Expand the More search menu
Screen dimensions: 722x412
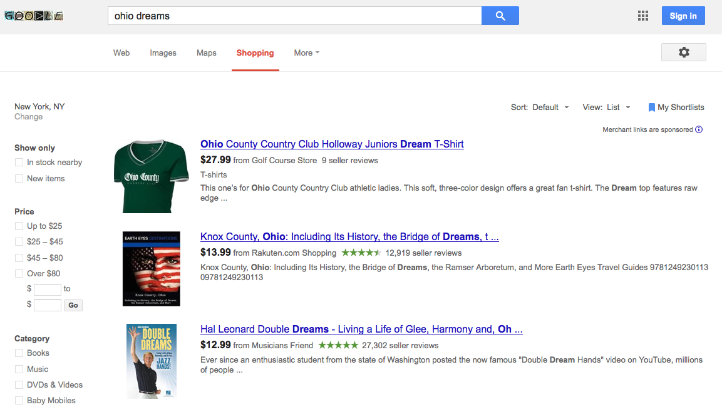click(307, 53)
